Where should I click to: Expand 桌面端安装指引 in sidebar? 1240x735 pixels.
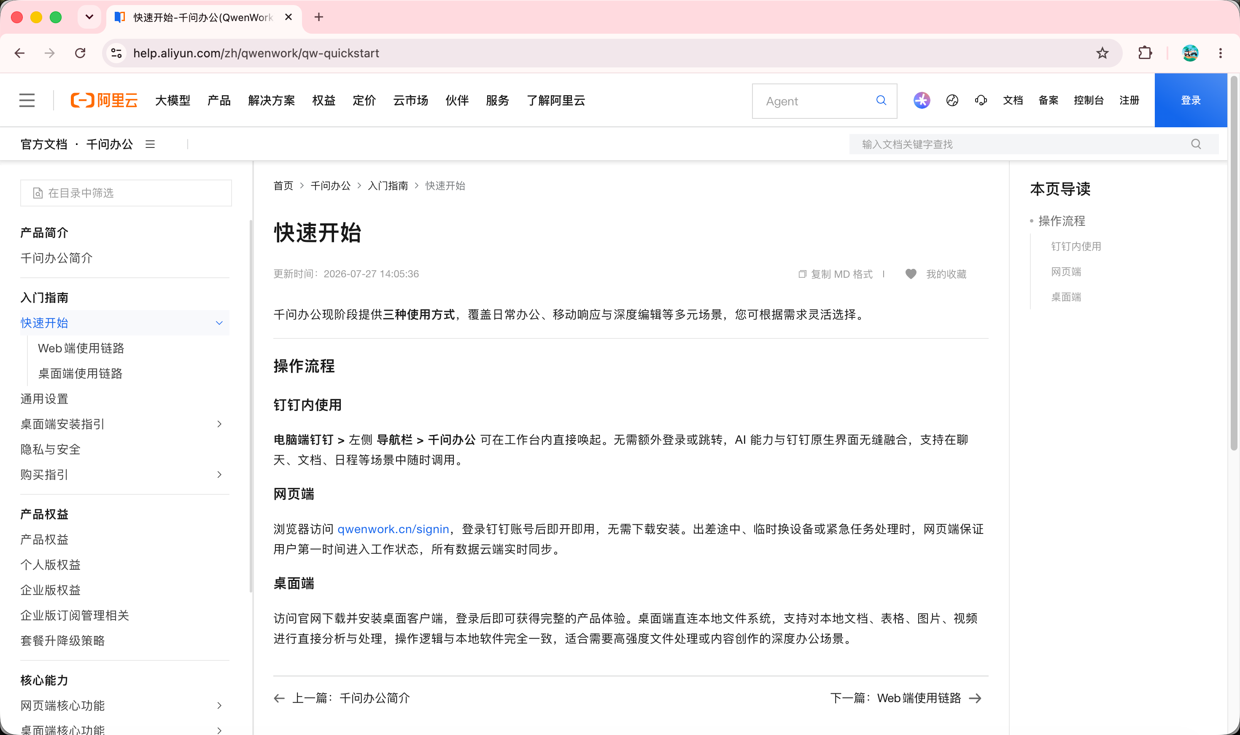(219, 424)
